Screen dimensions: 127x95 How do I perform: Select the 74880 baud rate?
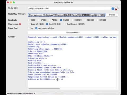[50, 20]
